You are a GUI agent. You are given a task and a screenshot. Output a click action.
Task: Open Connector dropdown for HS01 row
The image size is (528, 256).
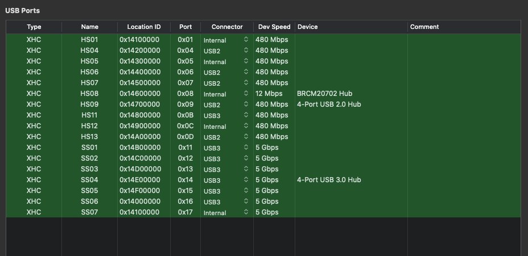(226, 40)
